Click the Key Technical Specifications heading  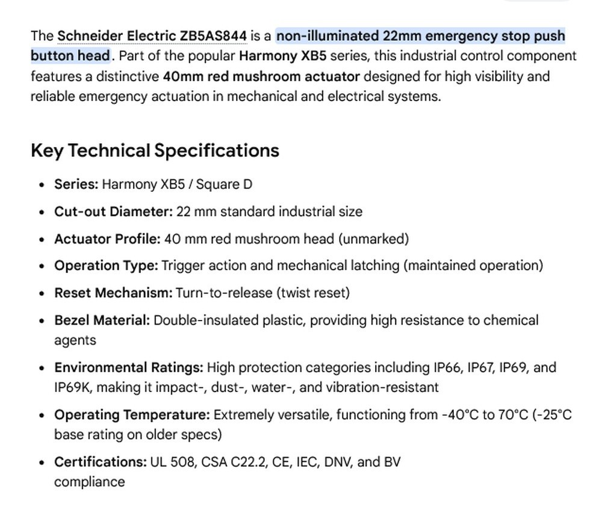(155, 150)
